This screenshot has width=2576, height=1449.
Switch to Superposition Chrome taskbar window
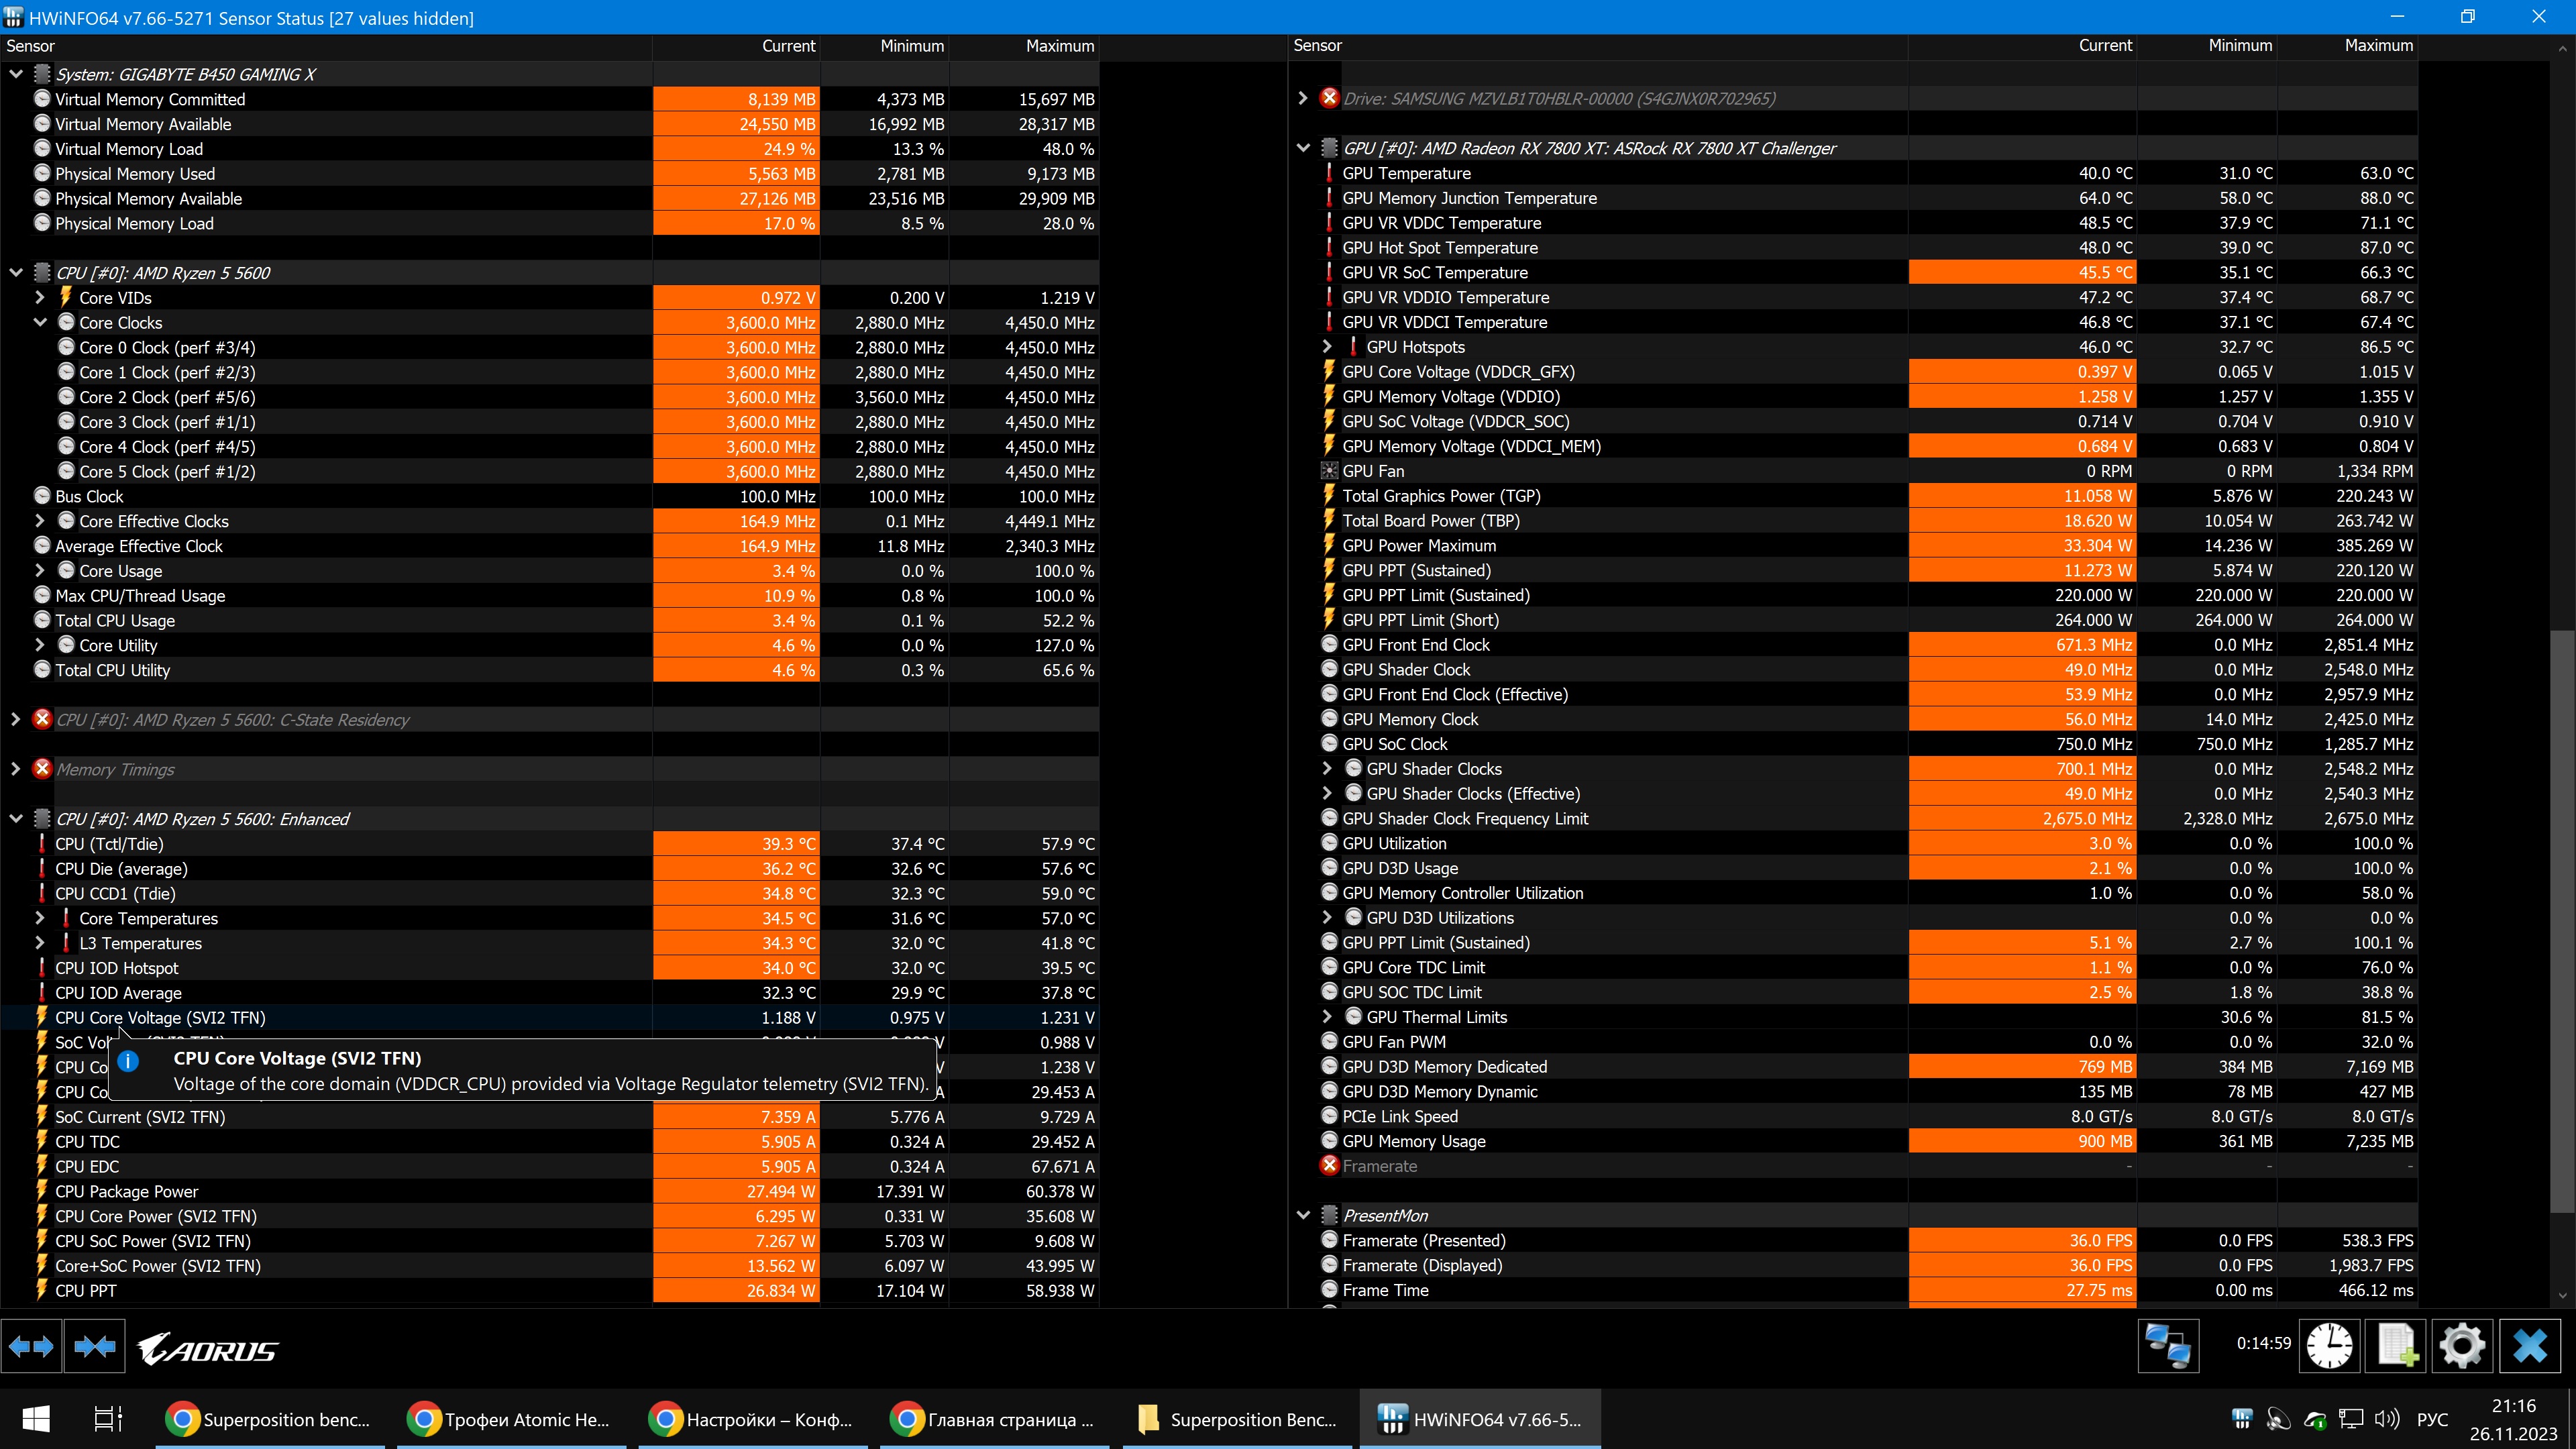(x=269, y=1419)
